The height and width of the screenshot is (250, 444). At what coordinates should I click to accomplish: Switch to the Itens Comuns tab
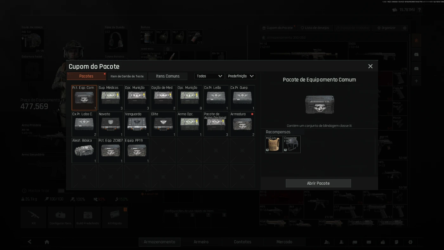click(x=167, y=76)
